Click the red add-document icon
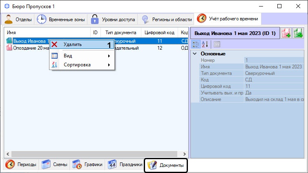 click(x=286, y=33)
